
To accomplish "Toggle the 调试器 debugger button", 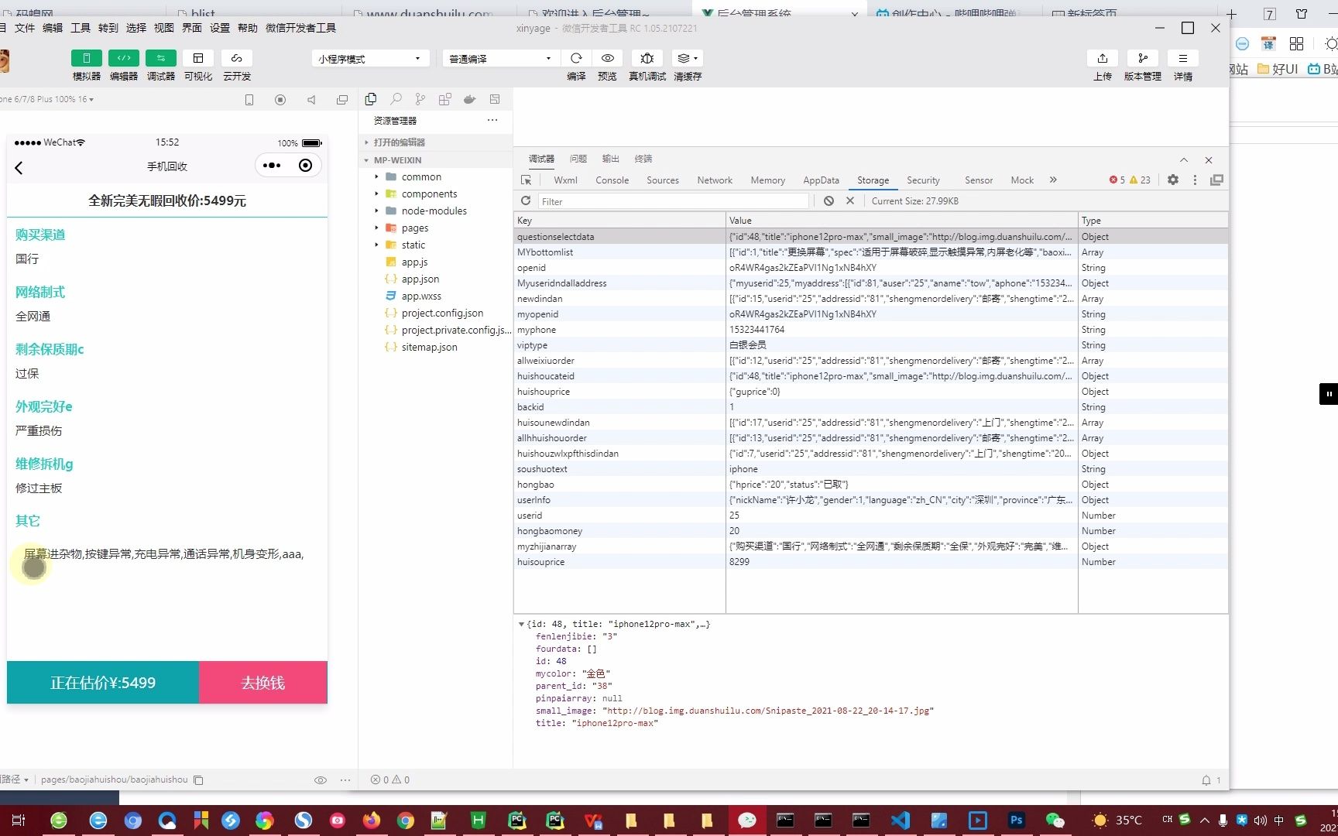I will tap(160, 58).
